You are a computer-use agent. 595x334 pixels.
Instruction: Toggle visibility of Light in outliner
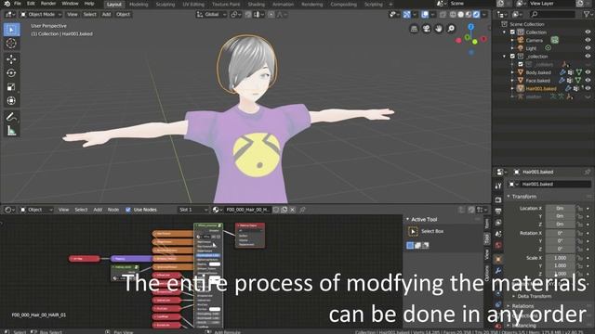coord(588,48)
